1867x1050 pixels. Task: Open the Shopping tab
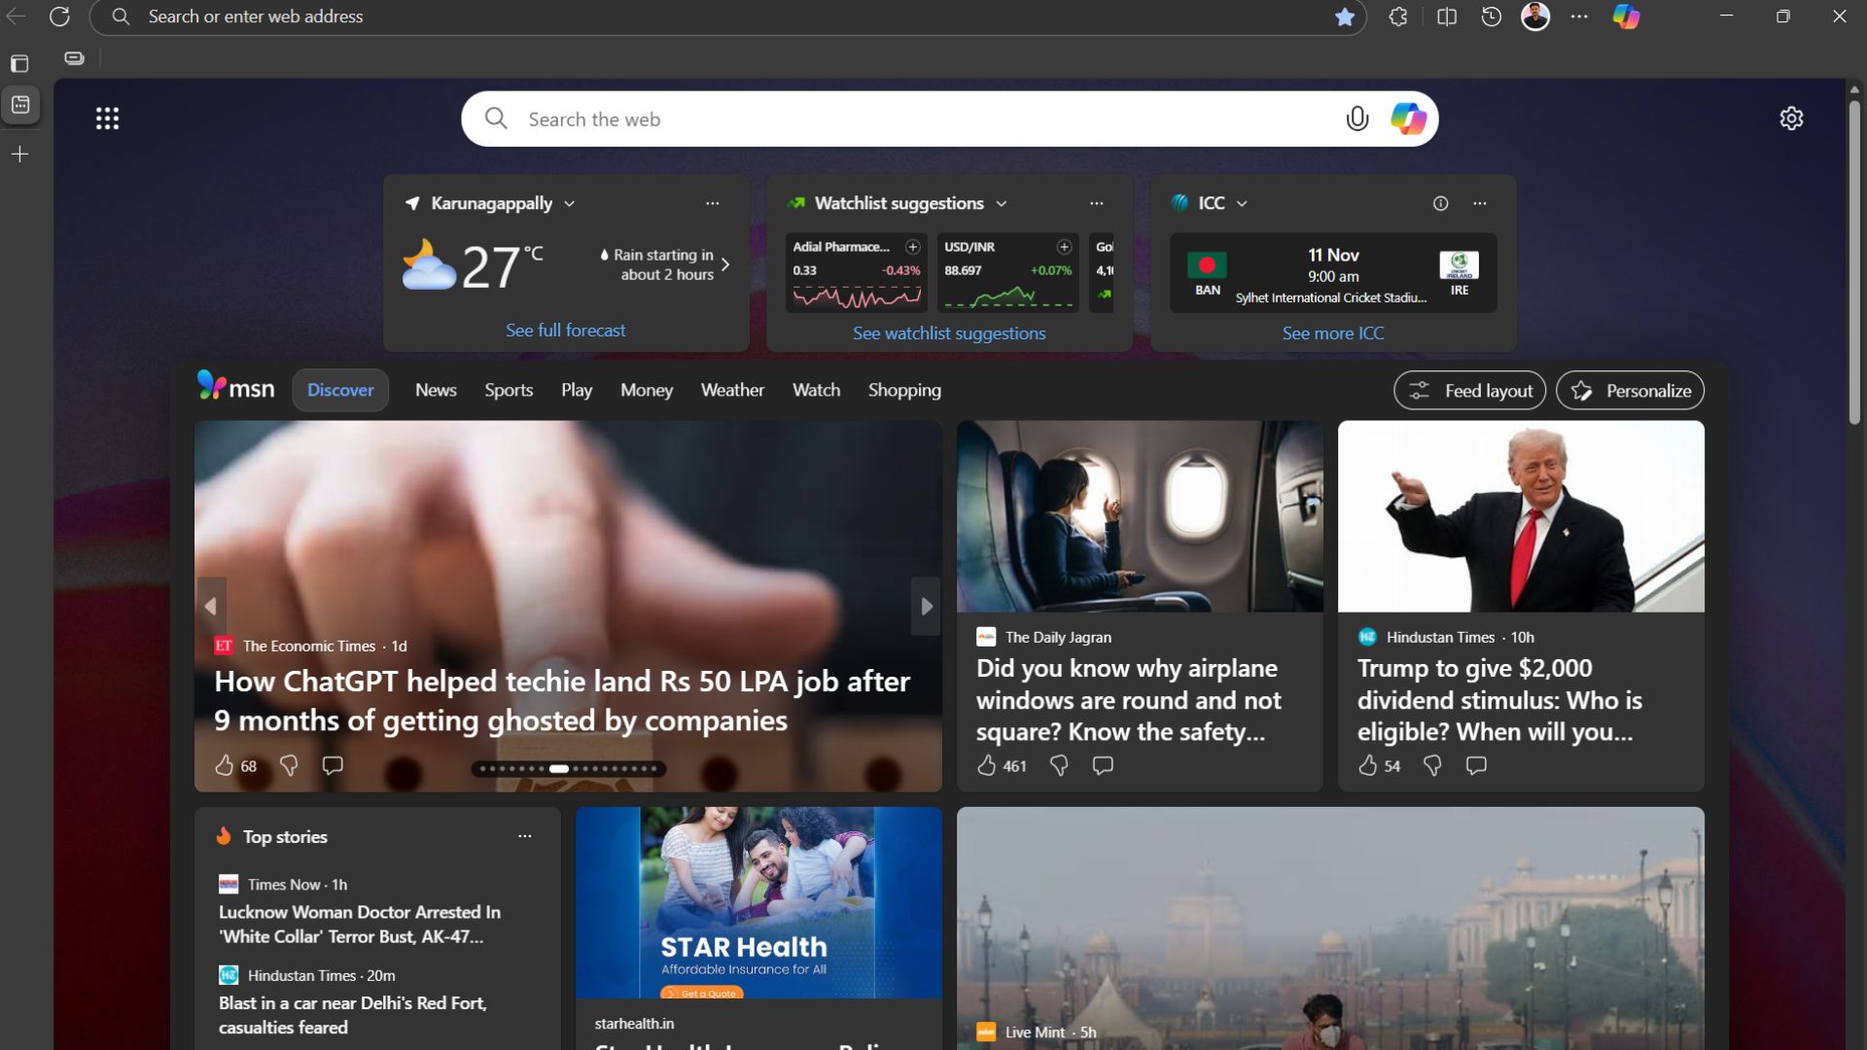[904, 390]
